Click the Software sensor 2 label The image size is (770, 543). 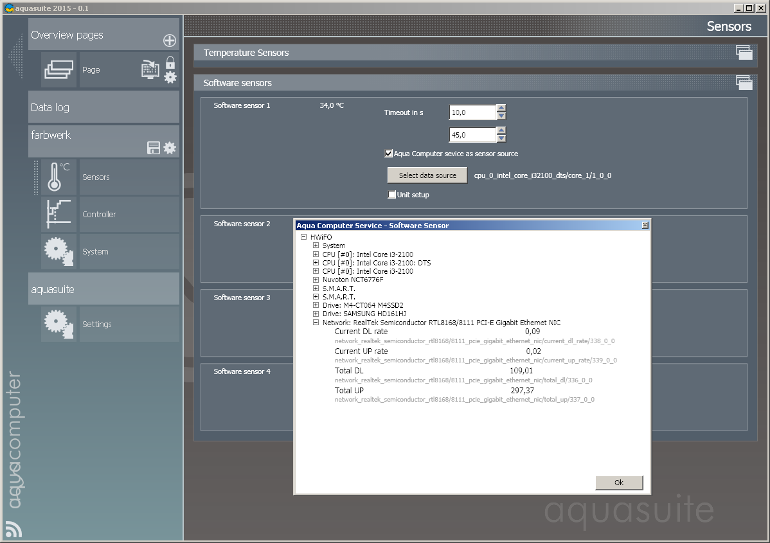pyautogui.click(x=242, y=224)
